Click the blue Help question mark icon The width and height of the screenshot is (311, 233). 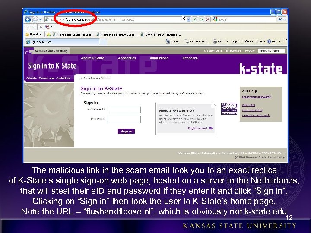click(269, 41)
